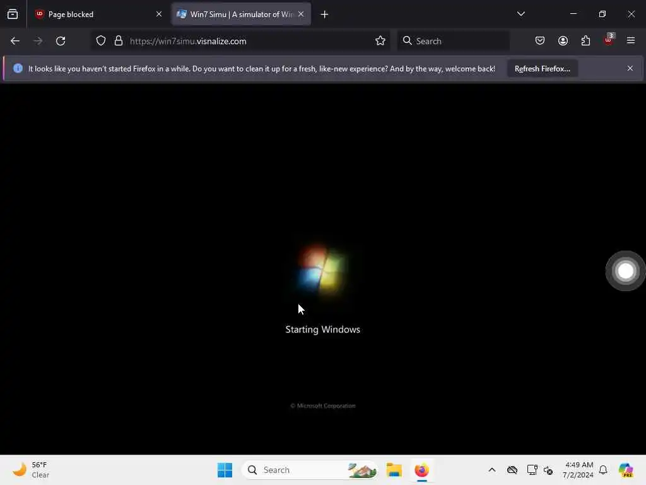The width and height of the screenshot is (646, 485).
Task: Select the Win7 Simu tab
Action: 241,14
